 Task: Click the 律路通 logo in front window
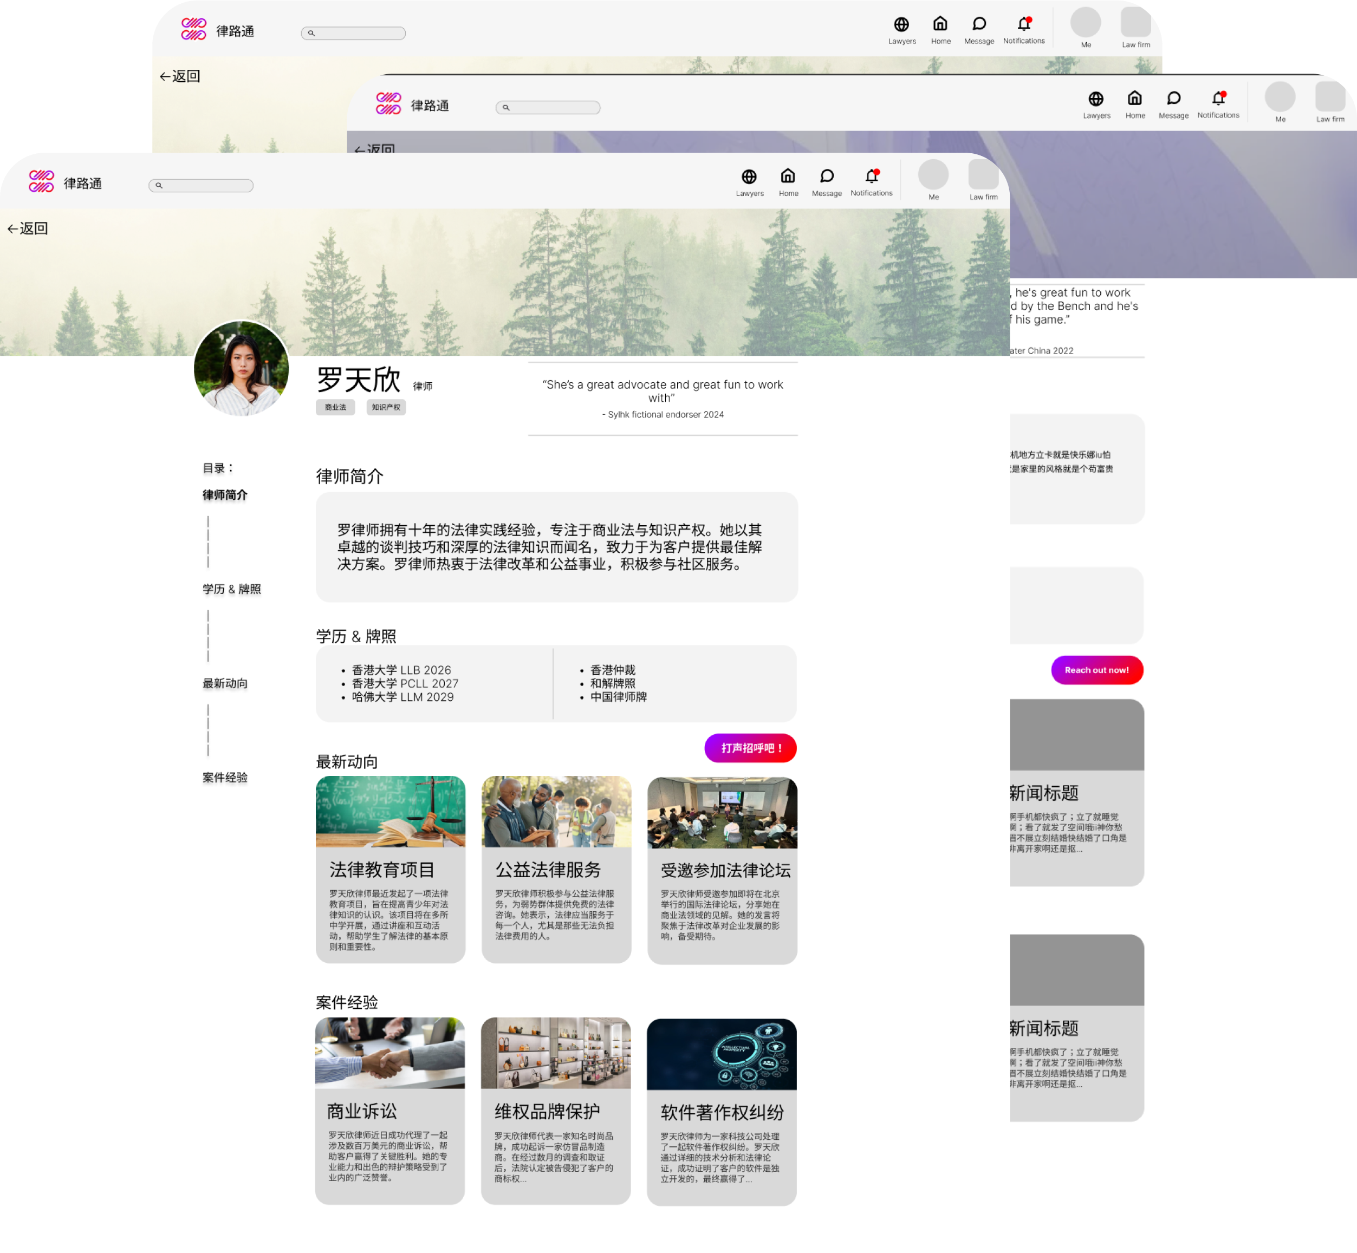click(x=42, y=182)
